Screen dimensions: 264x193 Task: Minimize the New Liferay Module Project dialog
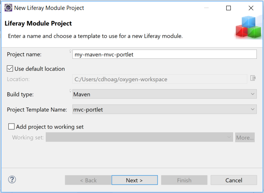[206, 8]
